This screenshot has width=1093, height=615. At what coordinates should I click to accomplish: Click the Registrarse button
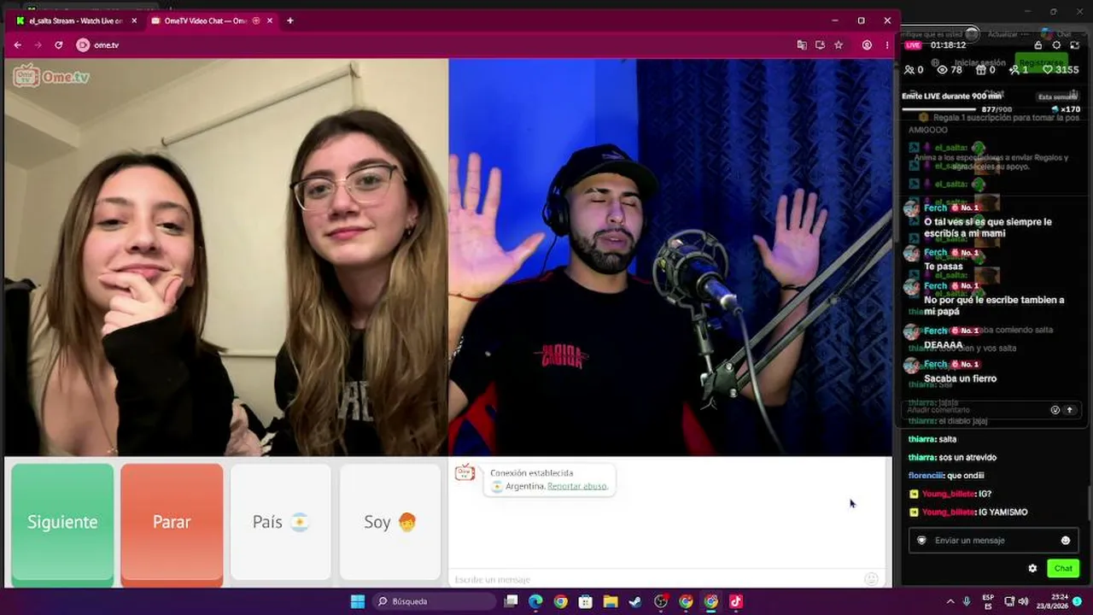point(1041,63)
